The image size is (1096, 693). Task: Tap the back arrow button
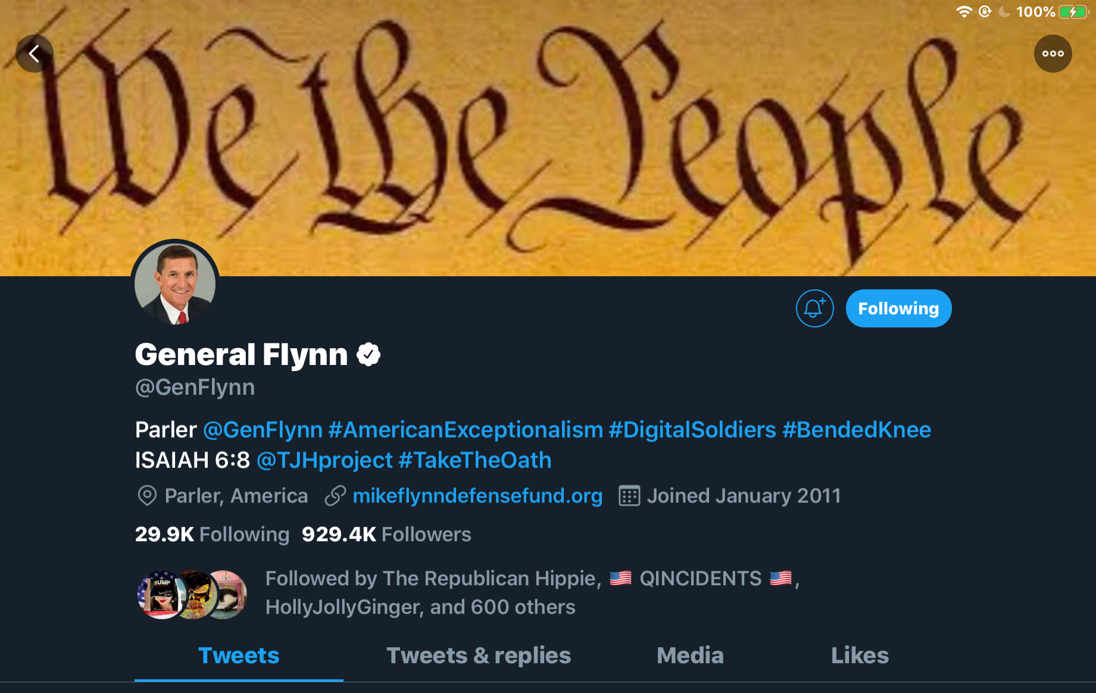coord(35,54)
